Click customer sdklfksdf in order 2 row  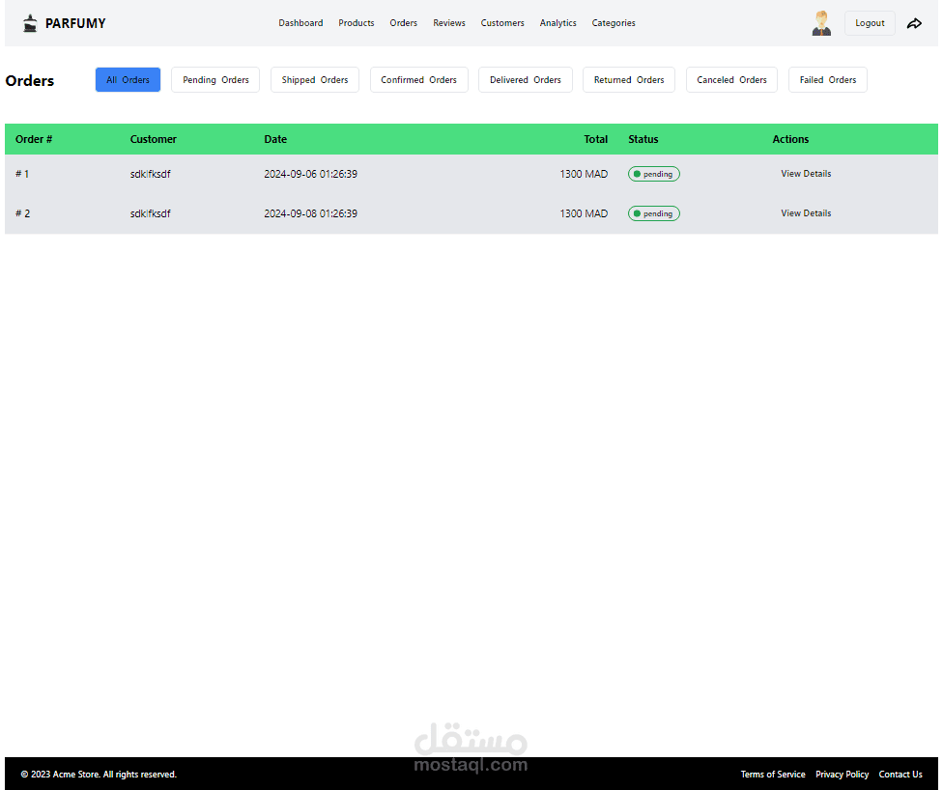[151, 213]
